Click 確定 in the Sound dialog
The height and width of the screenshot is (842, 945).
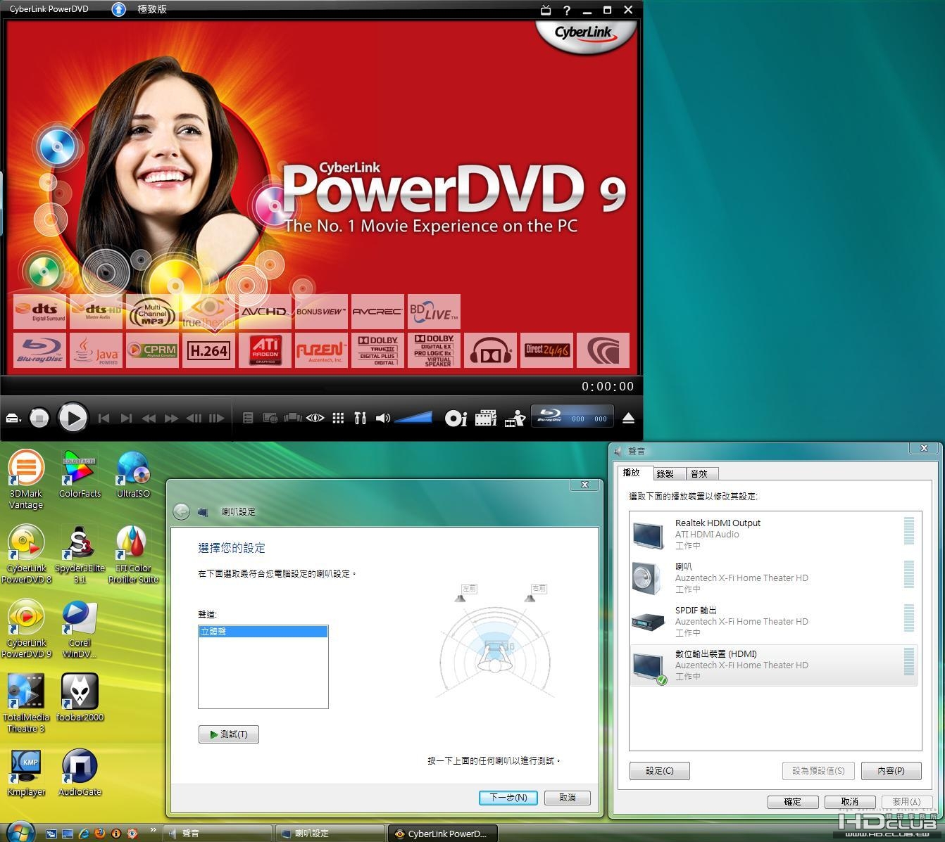click(793, 802)
